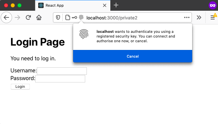Open page actions three-dot menu
This screenshot has height=124, width=218.
coord(187,17)
